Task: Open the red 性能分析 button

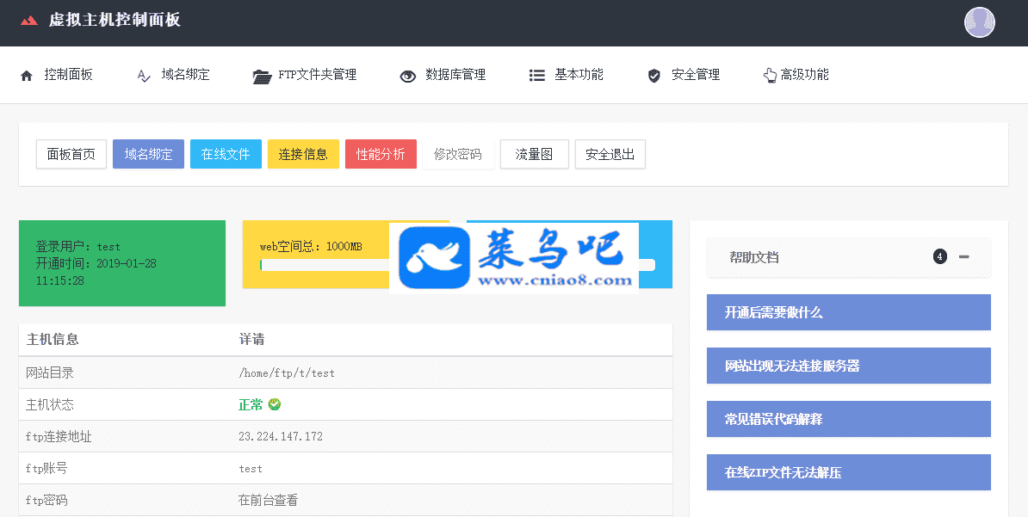Action: click(381, 155)
